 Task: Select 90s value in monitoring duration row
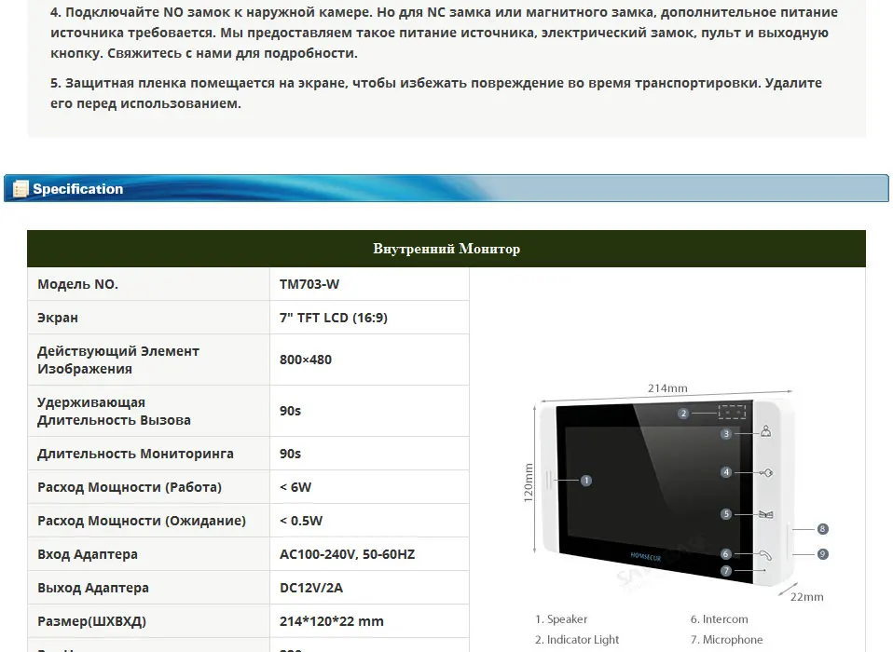click(x=290, y=454)
